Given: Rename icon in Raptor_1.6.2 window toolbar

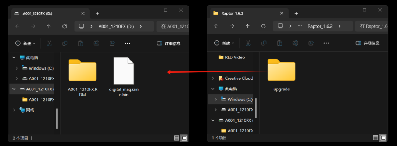Looking at the screenshot, I should click(295, 43).
